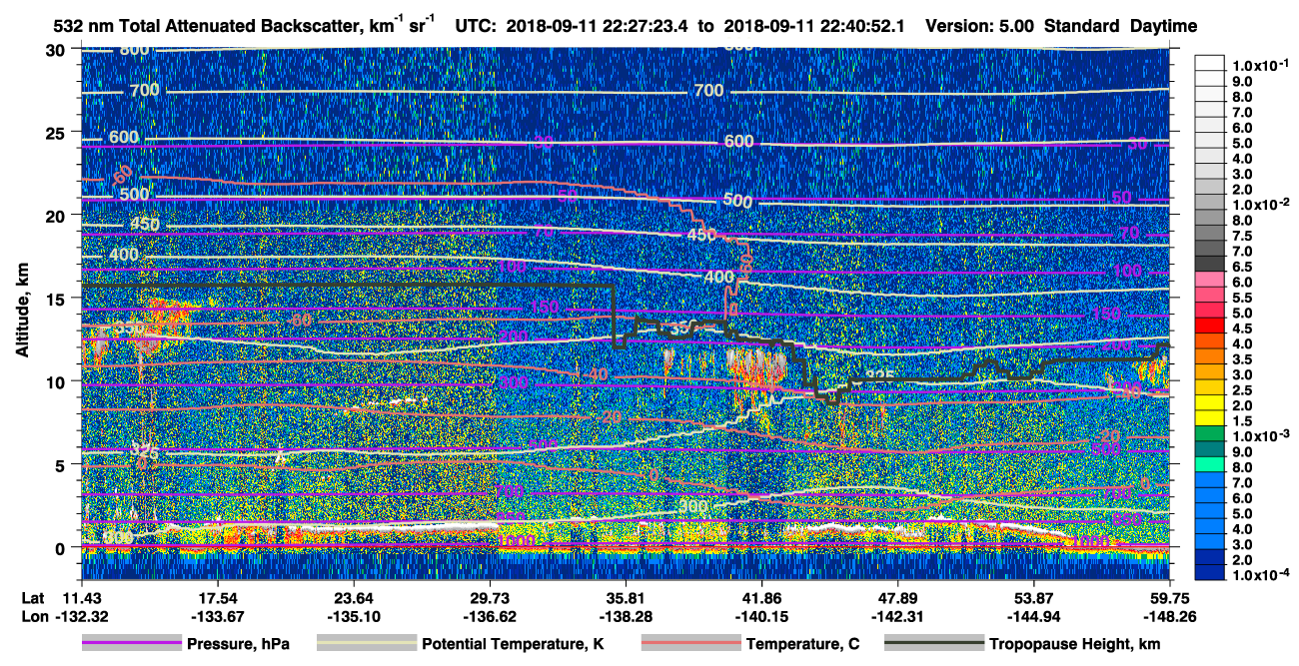Click the 'Pressure, hPa' legend label
This screenshot has width=1299, height=666.
pyautogui.click(x=237, y=644)
